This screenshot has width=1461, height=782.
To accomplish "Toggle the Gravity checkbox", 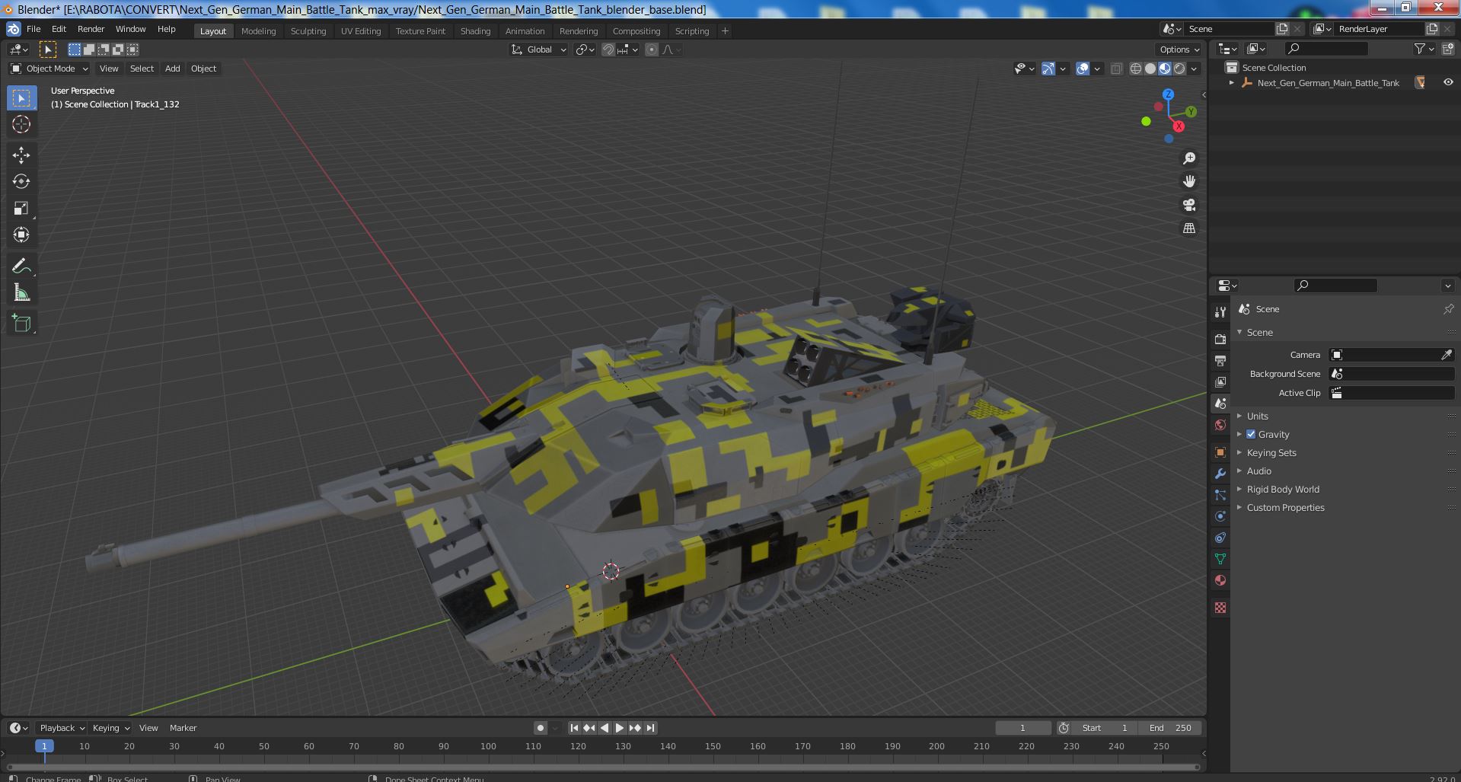I will [1251, 434].
